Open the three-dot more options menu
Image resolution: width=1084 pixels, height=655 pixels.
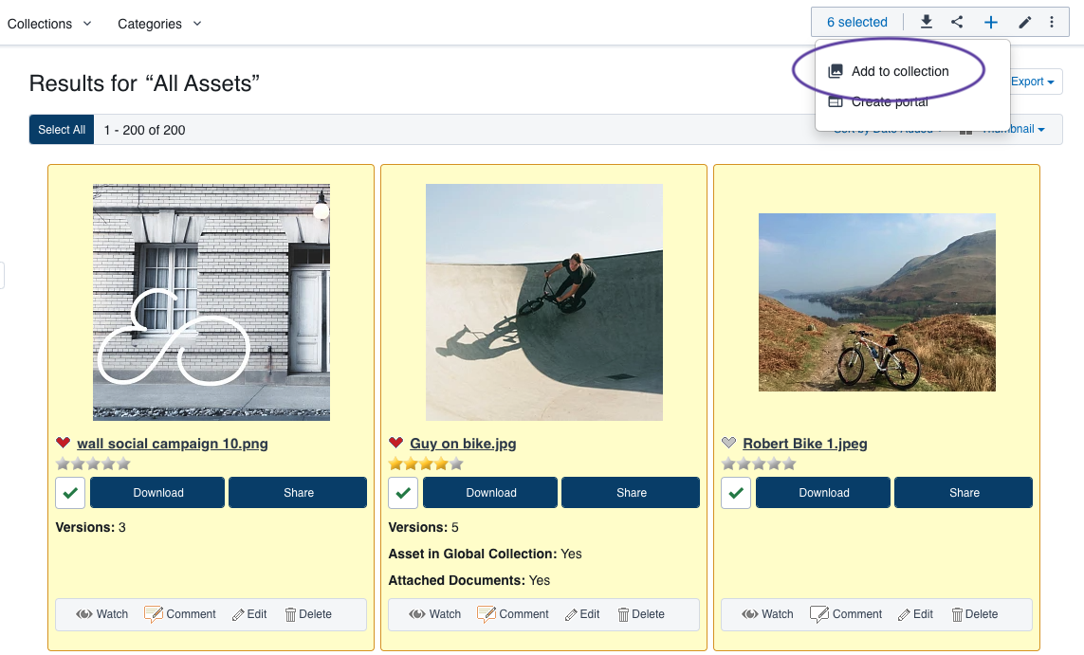coord(1052,23)
